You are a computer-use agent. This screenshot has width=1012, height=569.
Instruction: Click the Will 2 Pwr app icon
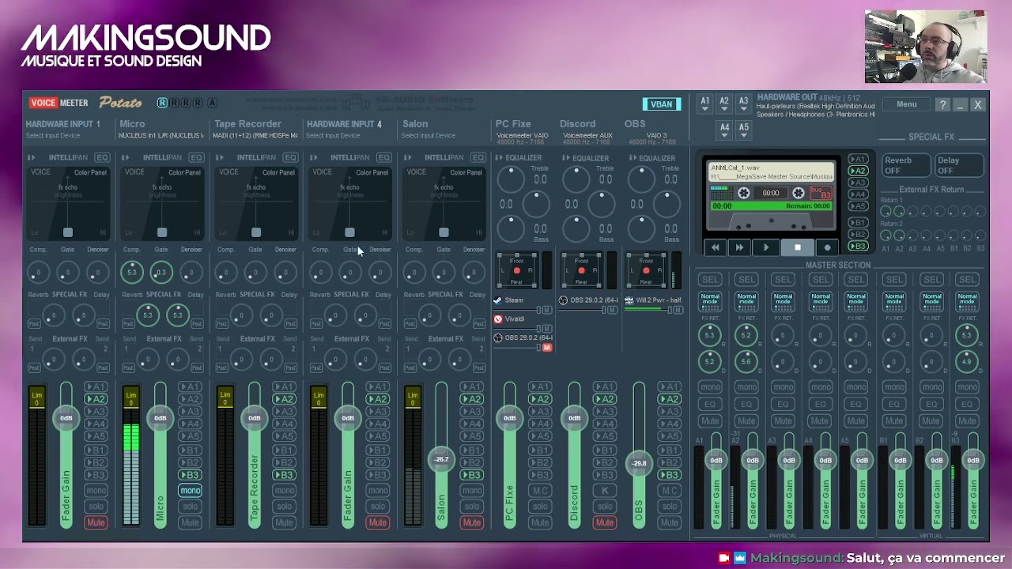(629, 300)
